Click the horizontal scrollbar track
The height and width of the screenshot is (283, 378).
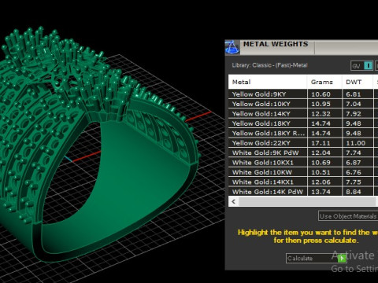tap(307, 201)
